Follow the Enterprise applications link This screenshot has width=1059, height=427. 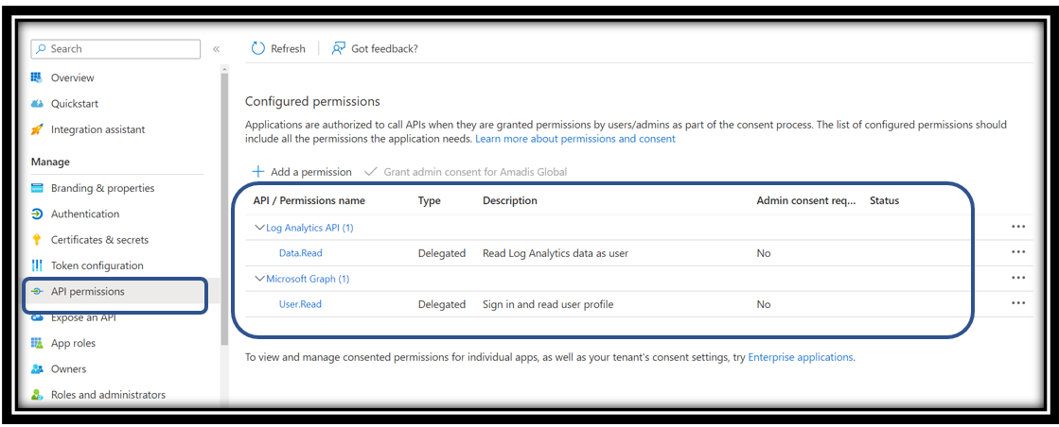801,357
